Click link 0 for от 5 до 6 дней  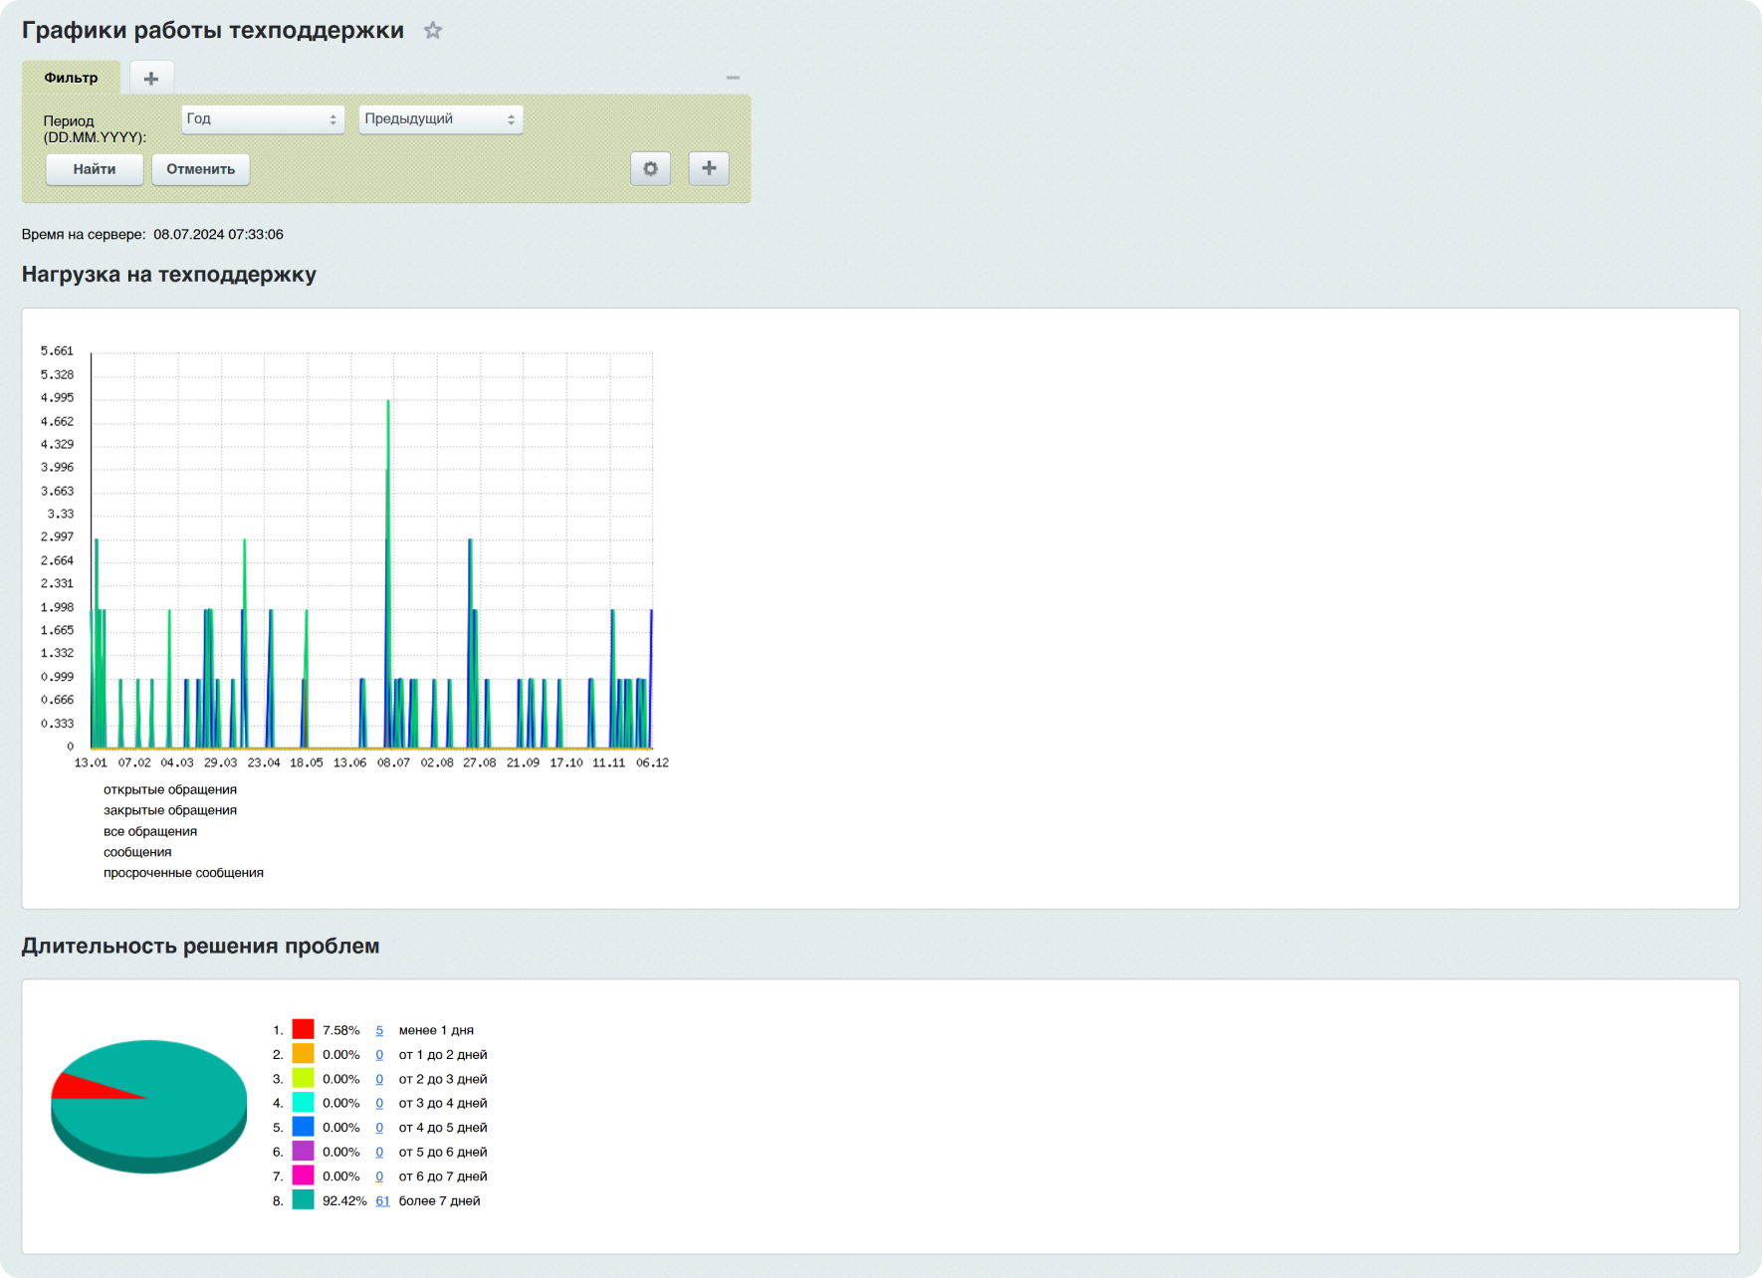click(379, 1152)
